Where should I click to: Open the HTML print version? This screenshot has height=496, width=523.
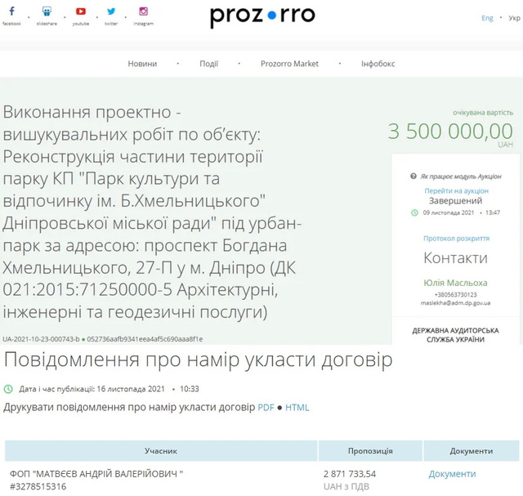coord(297,407)
